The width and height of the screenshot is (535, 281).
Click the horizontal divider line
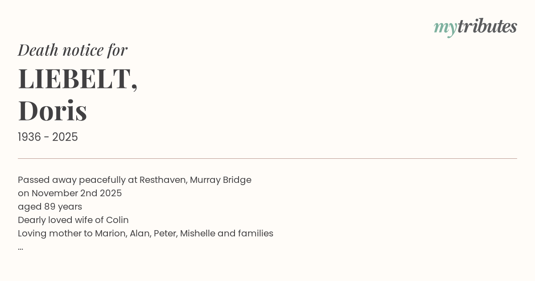point(267,158)
